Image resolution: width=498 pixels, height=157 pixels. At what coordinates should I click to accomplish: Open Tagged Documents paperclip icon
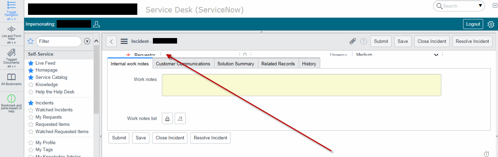point(11,53)
